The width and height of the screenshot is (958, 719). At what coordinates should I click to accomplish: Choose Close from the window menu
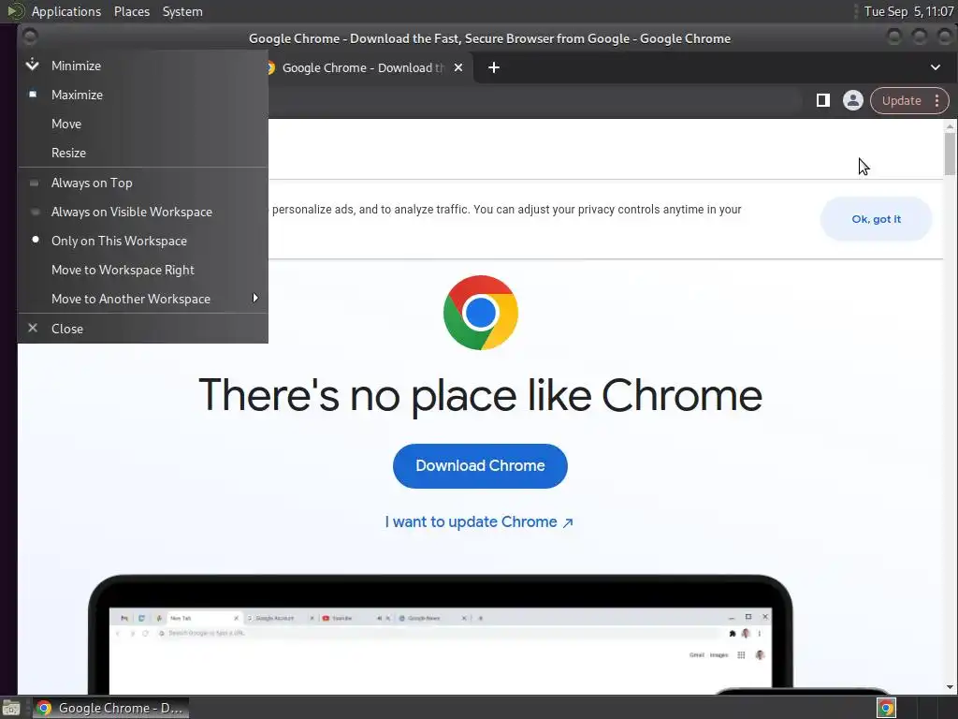click(x=142, y=329)
